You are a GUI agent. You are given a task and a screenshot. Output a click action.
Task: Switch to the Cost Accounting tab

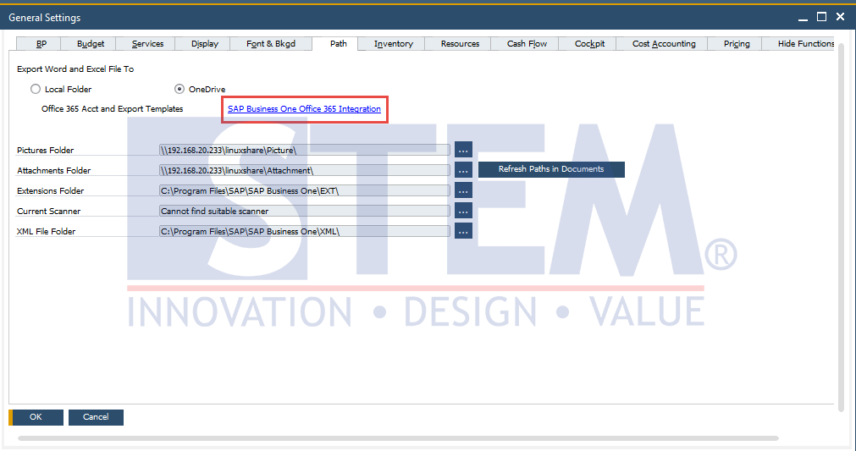(x=663, y=44)
